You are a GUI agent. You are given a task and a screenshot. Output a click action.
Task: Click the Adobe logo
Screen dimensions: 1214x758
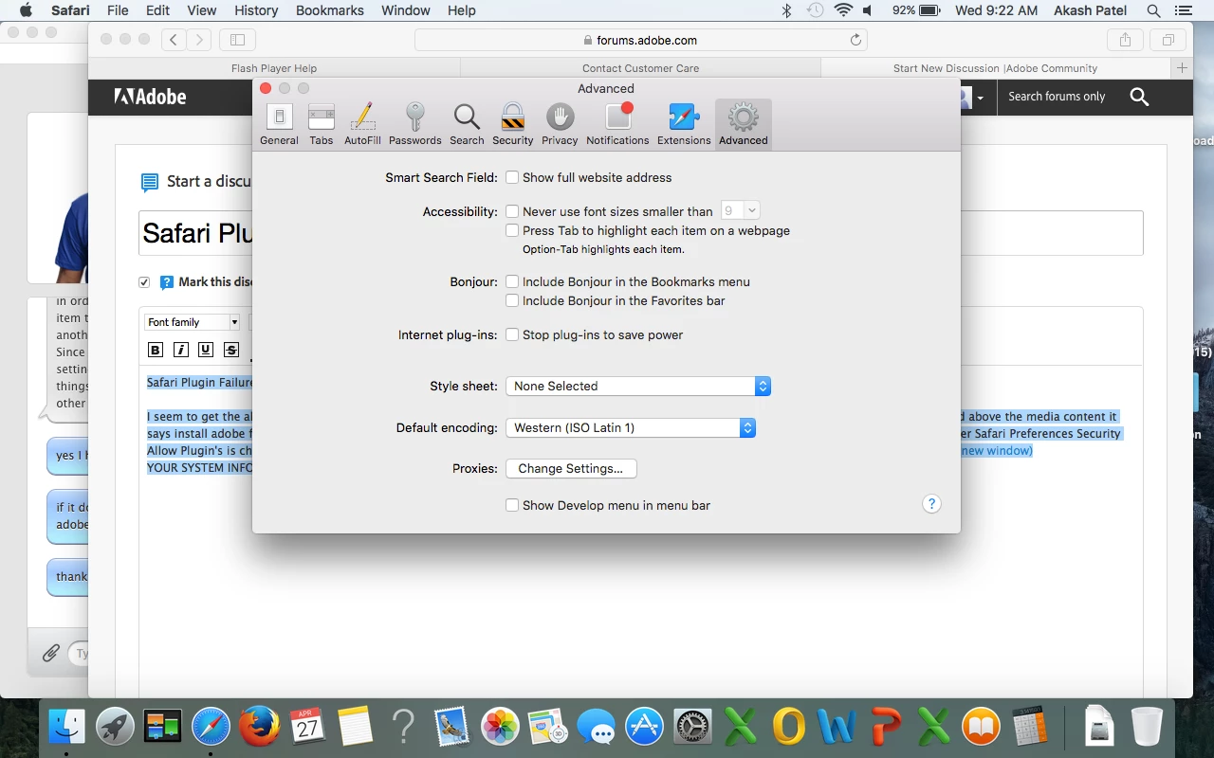150,97
